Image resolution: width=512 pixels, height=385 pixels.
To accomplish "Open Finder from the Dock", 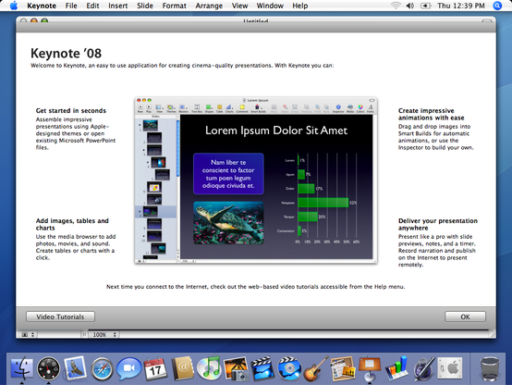I will click(21, 368).
